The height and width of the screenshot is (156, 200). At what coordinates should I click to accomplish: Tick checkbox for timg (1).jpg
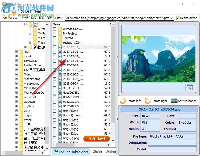pyautogui.click(x=55, y=111)
